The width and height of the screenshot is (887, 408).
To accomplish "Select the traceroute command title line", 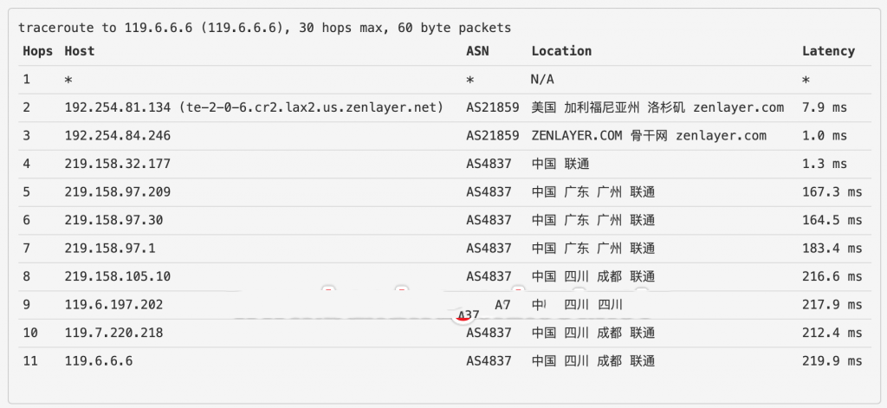I will point(264,28).
